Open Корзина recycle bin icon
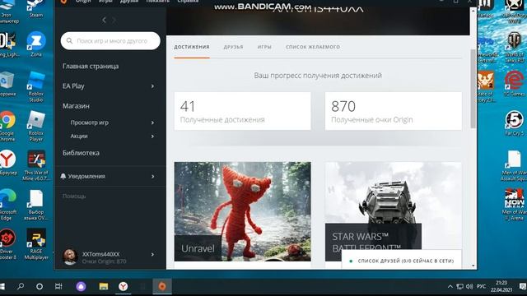527x296 pixels. point(7,84)
